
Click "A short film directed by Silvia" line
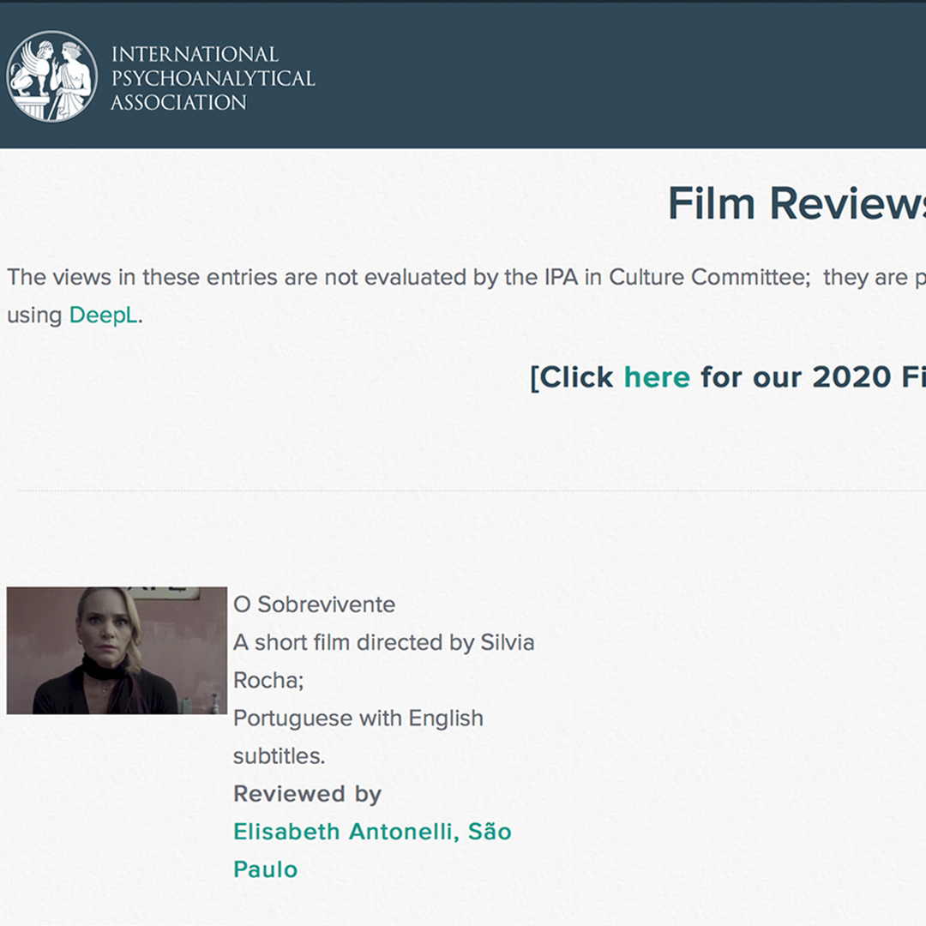tap(383, 642)
